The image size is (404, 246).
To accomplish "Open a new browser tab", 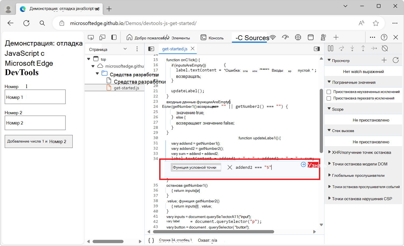I will [x=109, y=9].
